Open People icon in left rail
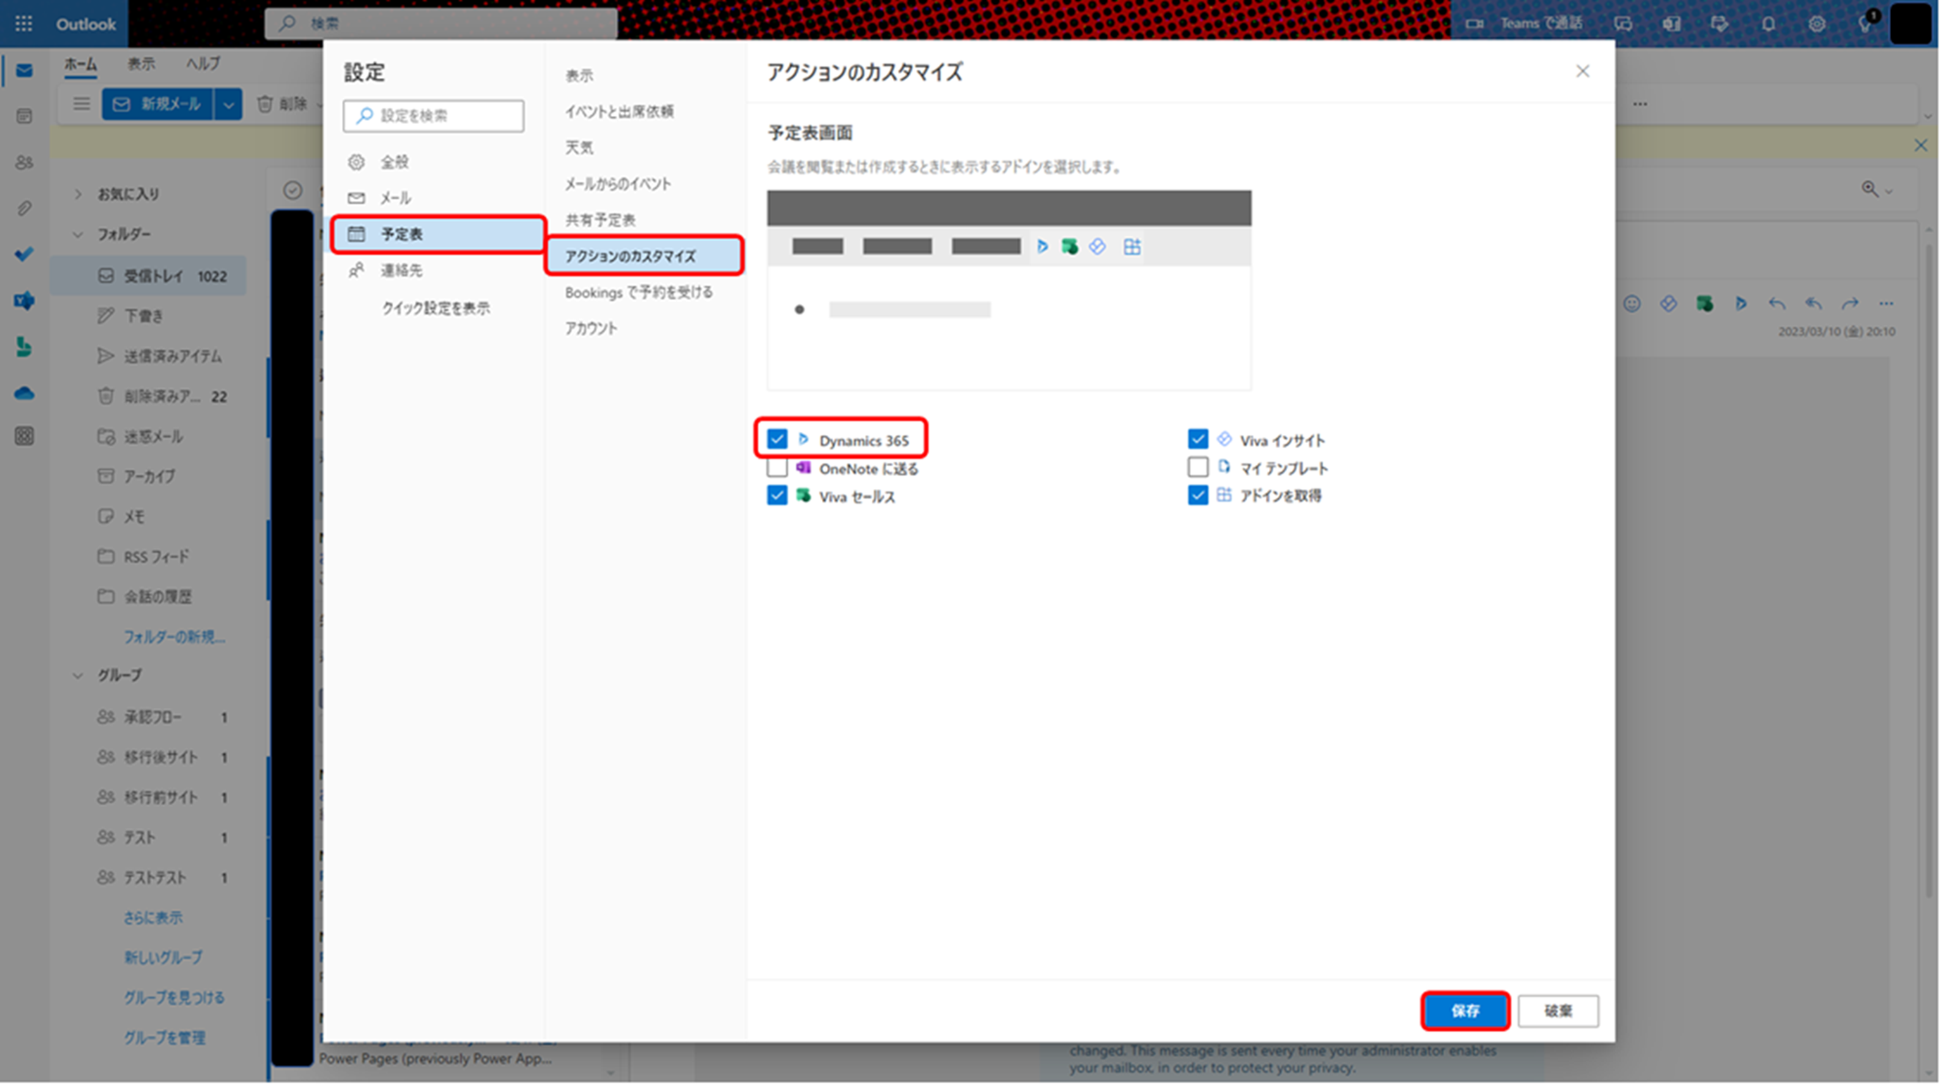 24,162
